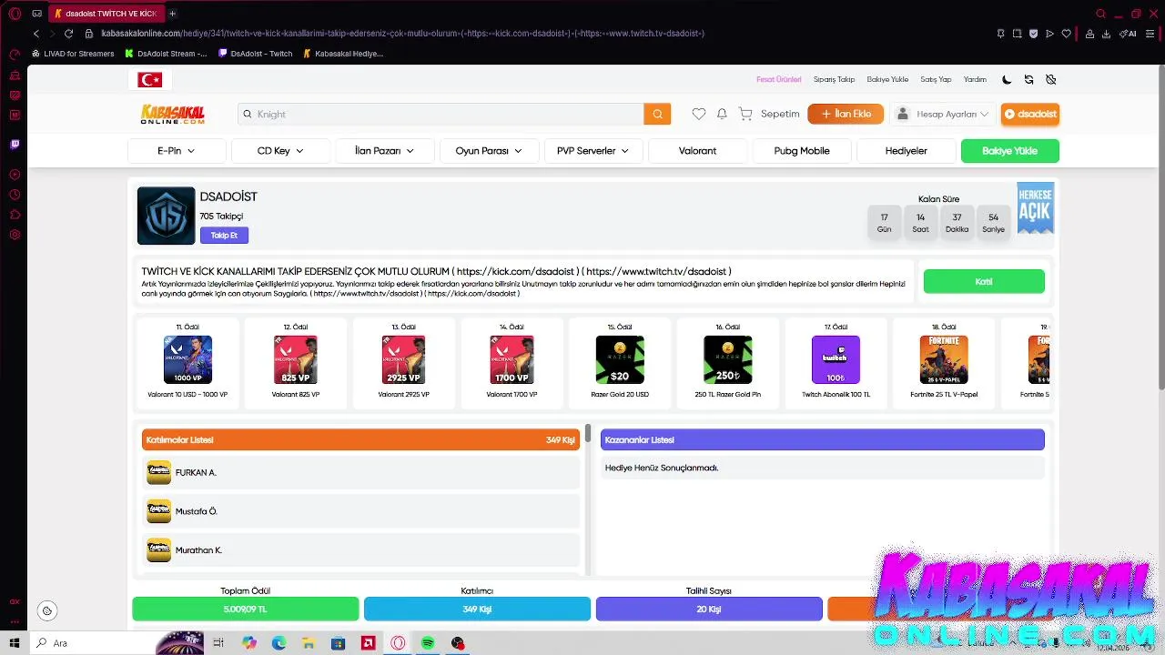Open Satış Yap top menu link
Image resolution: width=1165 pixels, height=655 pixels.
(936, 79)
